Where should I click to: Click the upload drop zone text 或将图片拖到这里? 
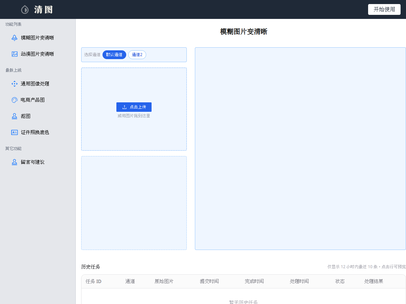134,116
